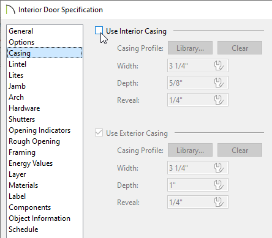Clear the exterior casing profile
Viewport: 272px width, 238px height.
pos(240,150)
